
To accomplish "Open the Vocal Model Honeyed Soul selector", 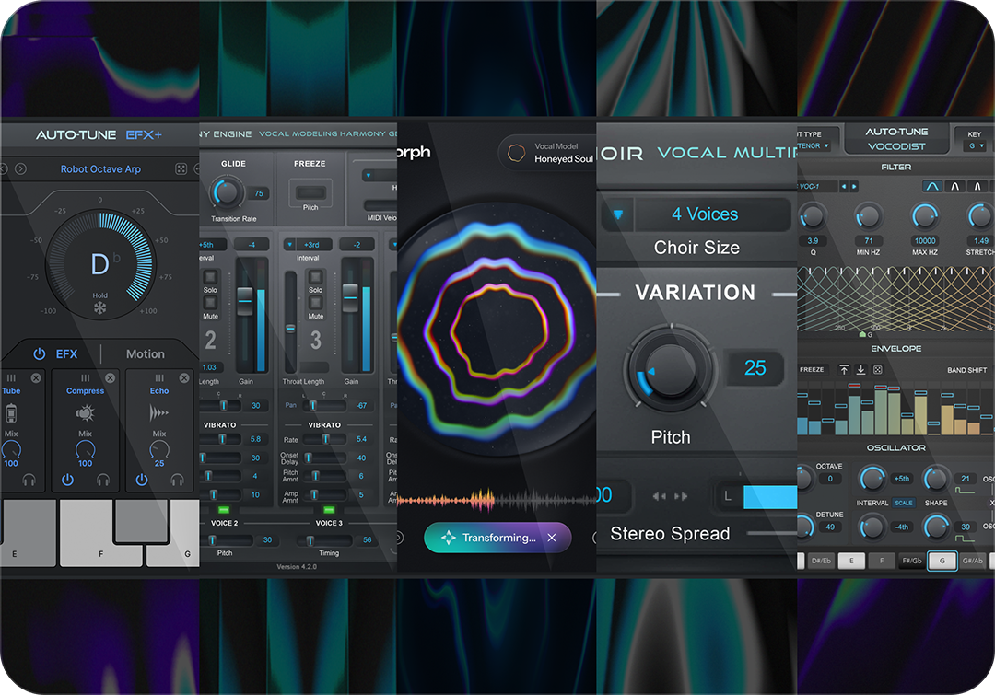I will point(549,153).
